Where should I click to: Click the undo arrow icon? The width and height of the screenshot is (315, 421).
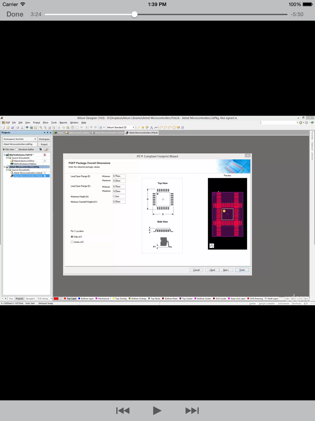coord(91,127)
